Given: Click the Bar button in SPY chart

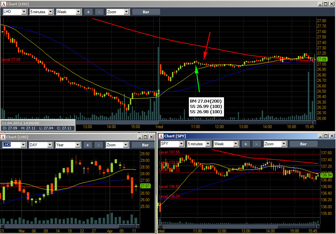Looking at the screenshot, I should (304, 144).
